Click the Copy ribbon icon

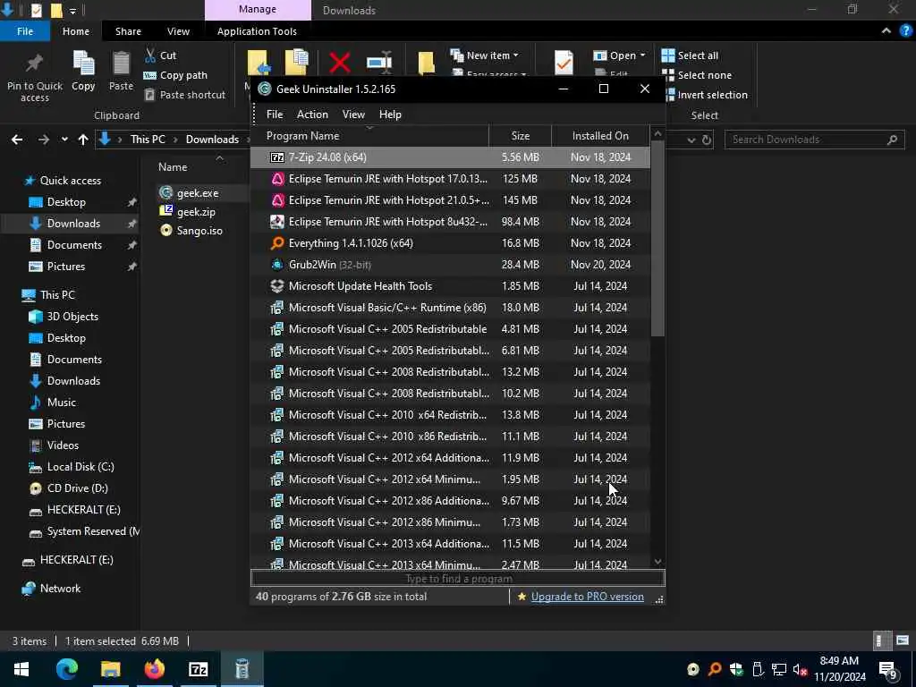point(83,64)
